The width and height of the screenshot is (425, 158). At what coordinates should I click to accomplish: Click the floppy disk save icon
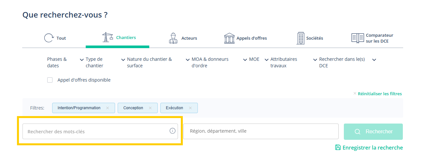(x=338, y=148)
